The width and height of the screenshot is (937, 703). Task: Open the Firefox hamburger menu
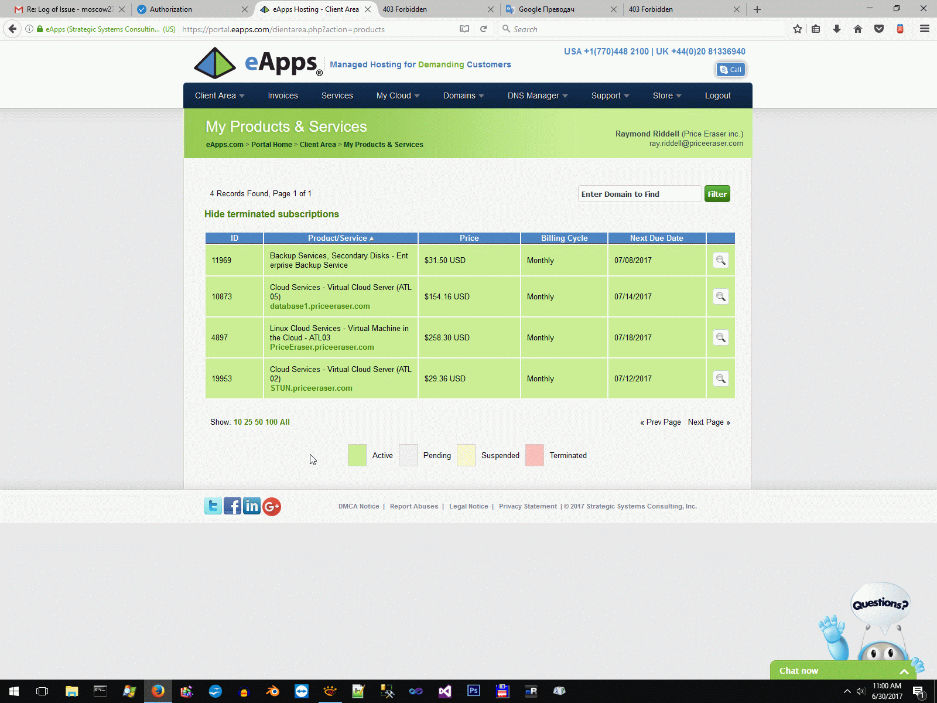pyautogui.click(x=925, y=29)
